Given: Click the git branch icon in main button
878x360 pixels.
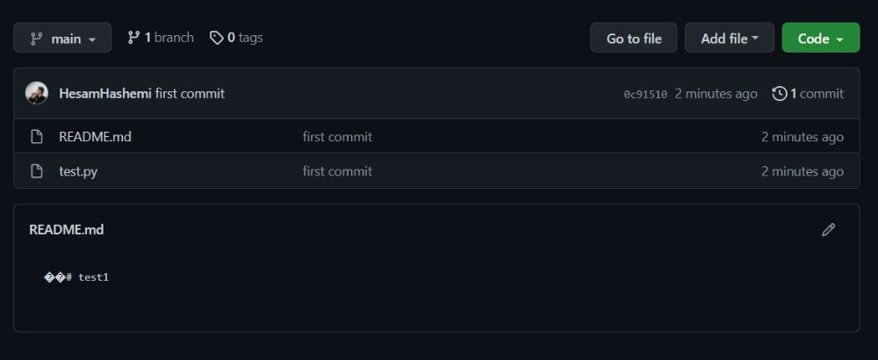Looking at the screenshot, I should pos(36,39).
